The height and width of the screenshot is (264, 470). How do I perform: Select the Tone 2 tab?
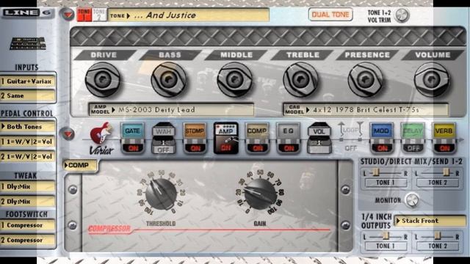(x=99, y=15)
